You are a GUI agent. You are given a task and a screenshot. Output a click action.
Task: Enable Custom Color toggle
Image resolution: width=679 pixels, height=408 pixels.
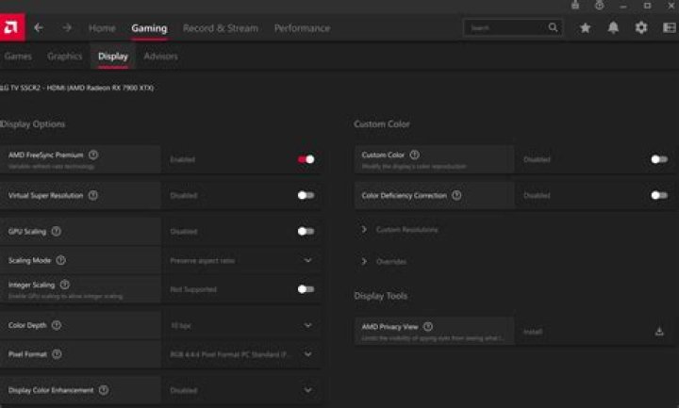click(659, 159)
